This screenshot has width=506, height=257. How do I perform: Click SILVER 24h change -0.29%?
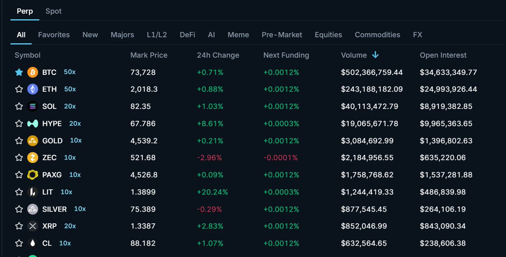coord(209,209)
